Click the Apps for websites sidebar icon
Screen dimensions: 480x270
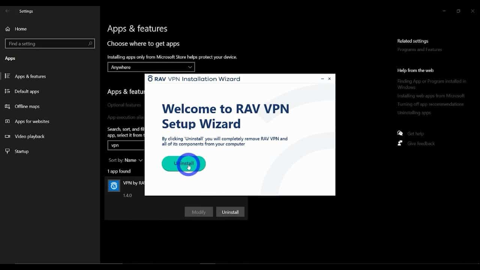(7, 121)
